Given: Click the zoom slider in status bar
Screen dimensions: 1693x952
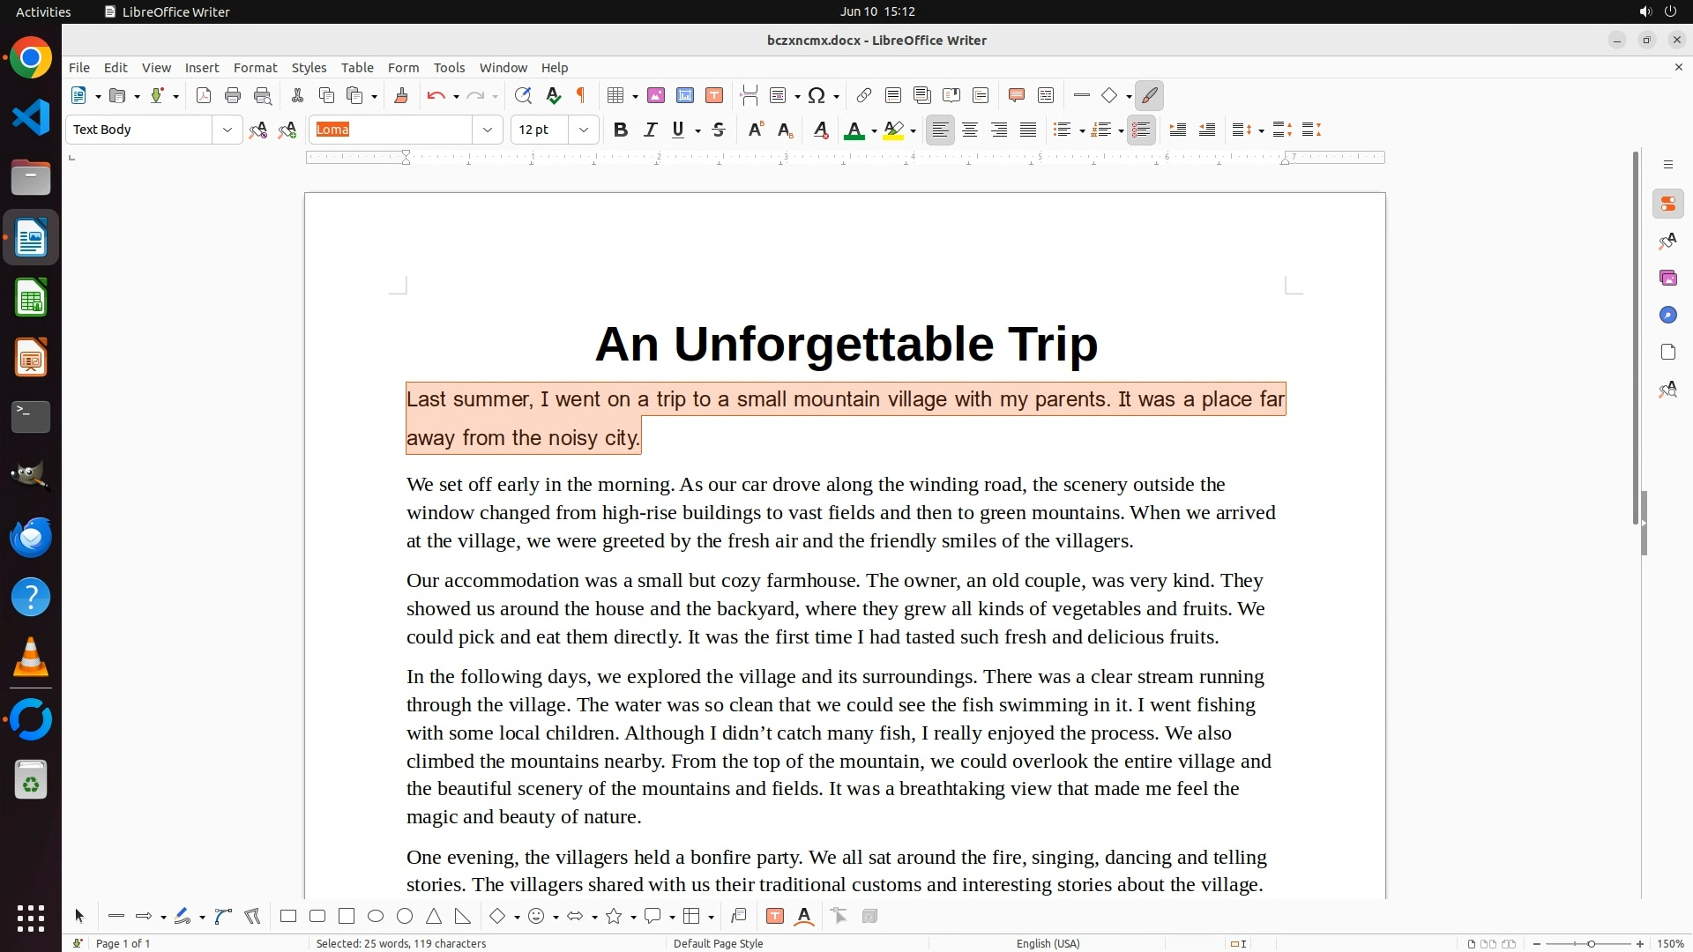Looking at the screenshot, I should coord(1590,943).
